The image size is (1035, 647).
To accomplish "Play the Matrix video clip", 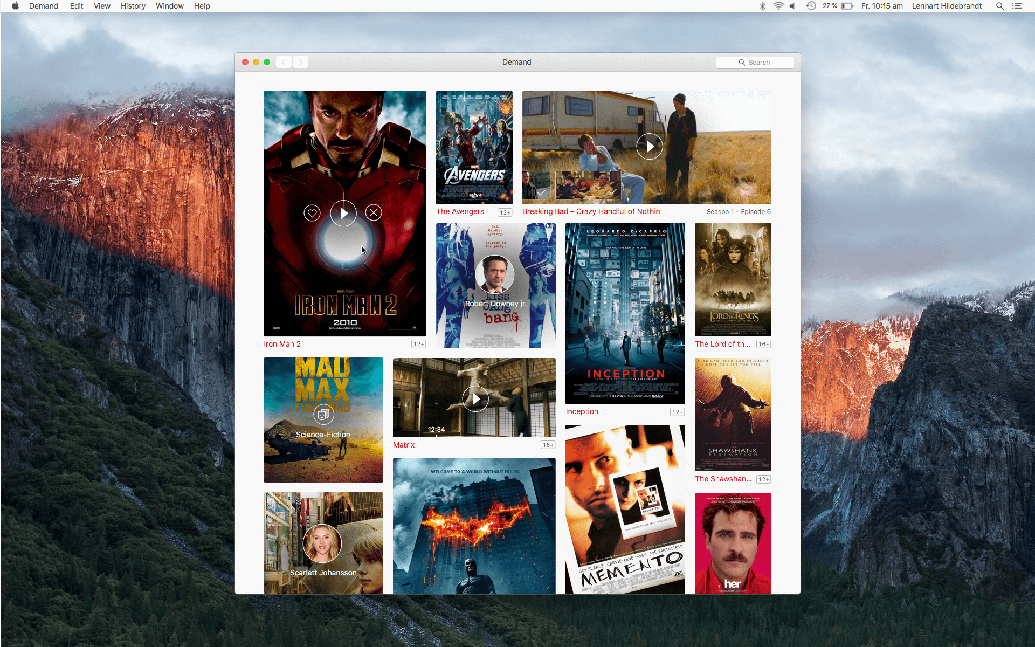I will (475, 399).
